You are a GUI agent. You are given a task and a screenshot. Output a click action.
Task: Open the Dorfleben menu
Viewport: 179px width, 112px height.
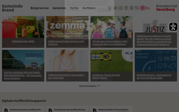point(89,8)
